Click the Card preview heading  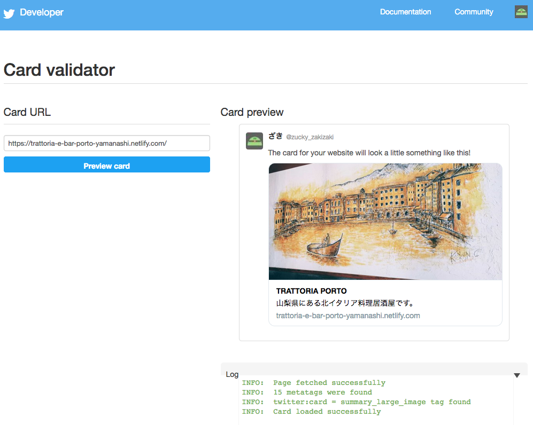point(252,112)
